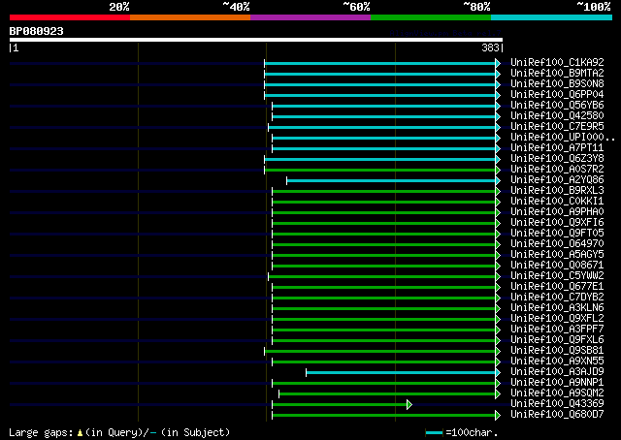Click the arrowhead ending UniRef100_Q9SB81 alignment

coord(498,352)
